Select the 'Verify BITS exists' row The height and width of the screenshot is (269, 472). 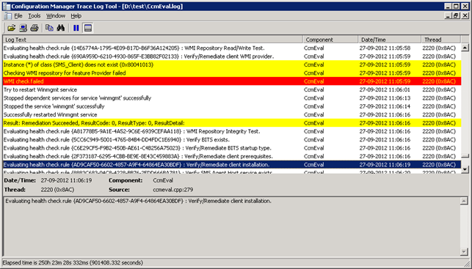[x=232, y=140]
